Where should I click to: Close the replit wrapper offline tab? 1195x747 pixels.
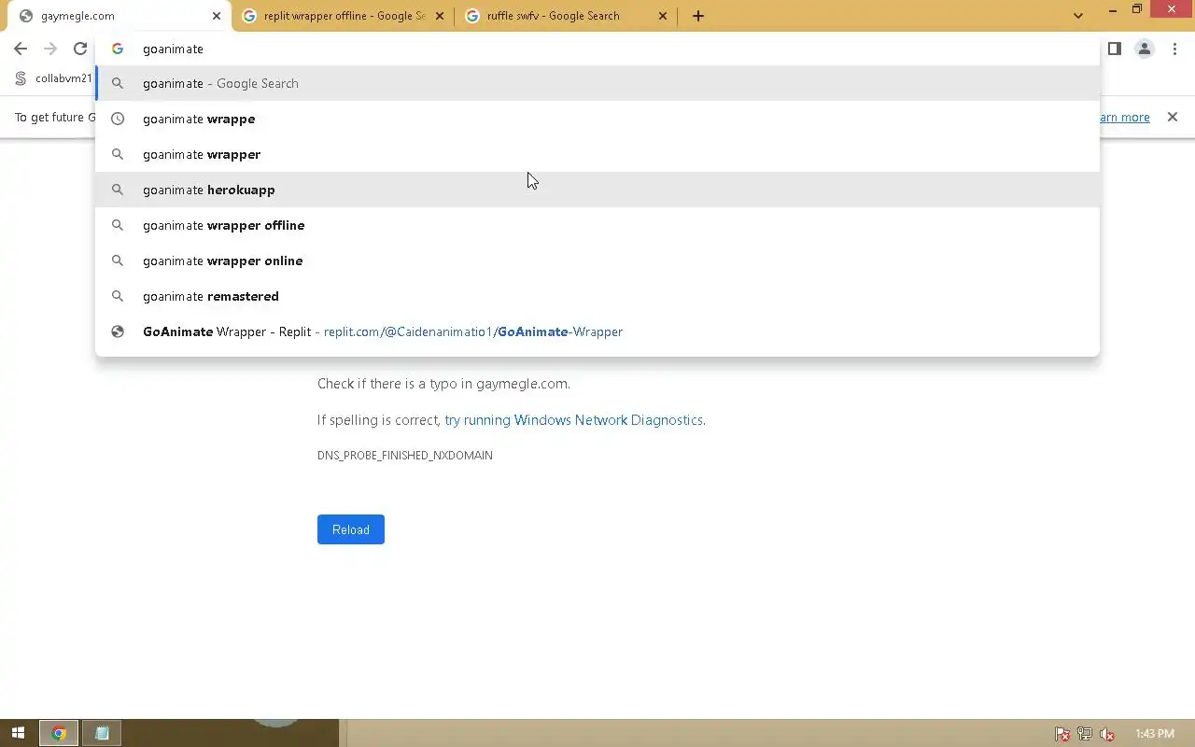(x=440, y=16)
